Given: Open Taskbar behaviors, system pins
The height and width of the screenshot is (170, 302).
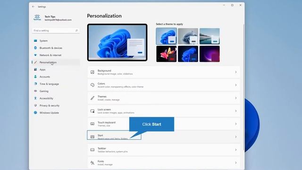Looking at the screenshot, I should coord(164,150).
